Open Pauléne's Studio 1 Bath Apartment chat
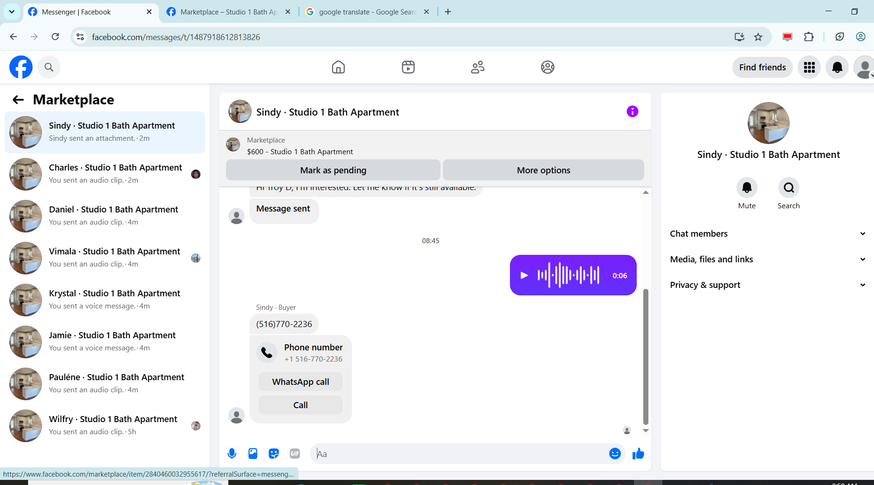Screen dimensions: 874x485 (x=105, y=383)
